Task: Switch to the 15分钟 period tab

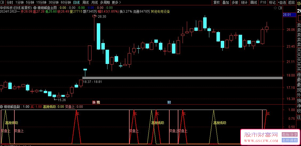Action: (x=41, y=2)
